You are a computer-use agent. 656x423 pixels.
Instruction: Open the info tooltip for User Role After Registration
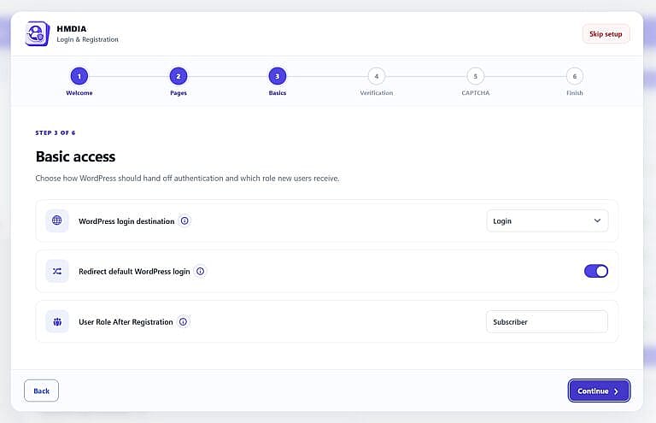[x=183, y=322]
